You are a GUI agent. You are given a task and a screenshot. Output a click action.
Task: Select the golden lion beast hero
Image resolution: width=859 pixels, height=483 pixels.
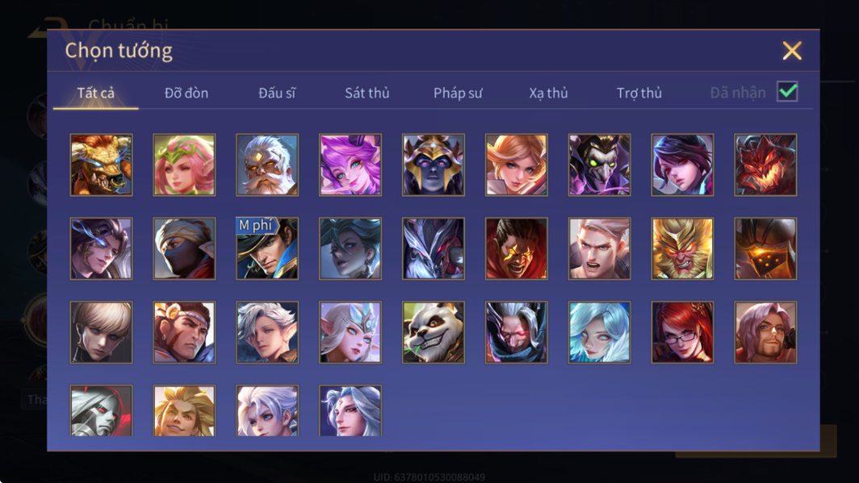101,164
